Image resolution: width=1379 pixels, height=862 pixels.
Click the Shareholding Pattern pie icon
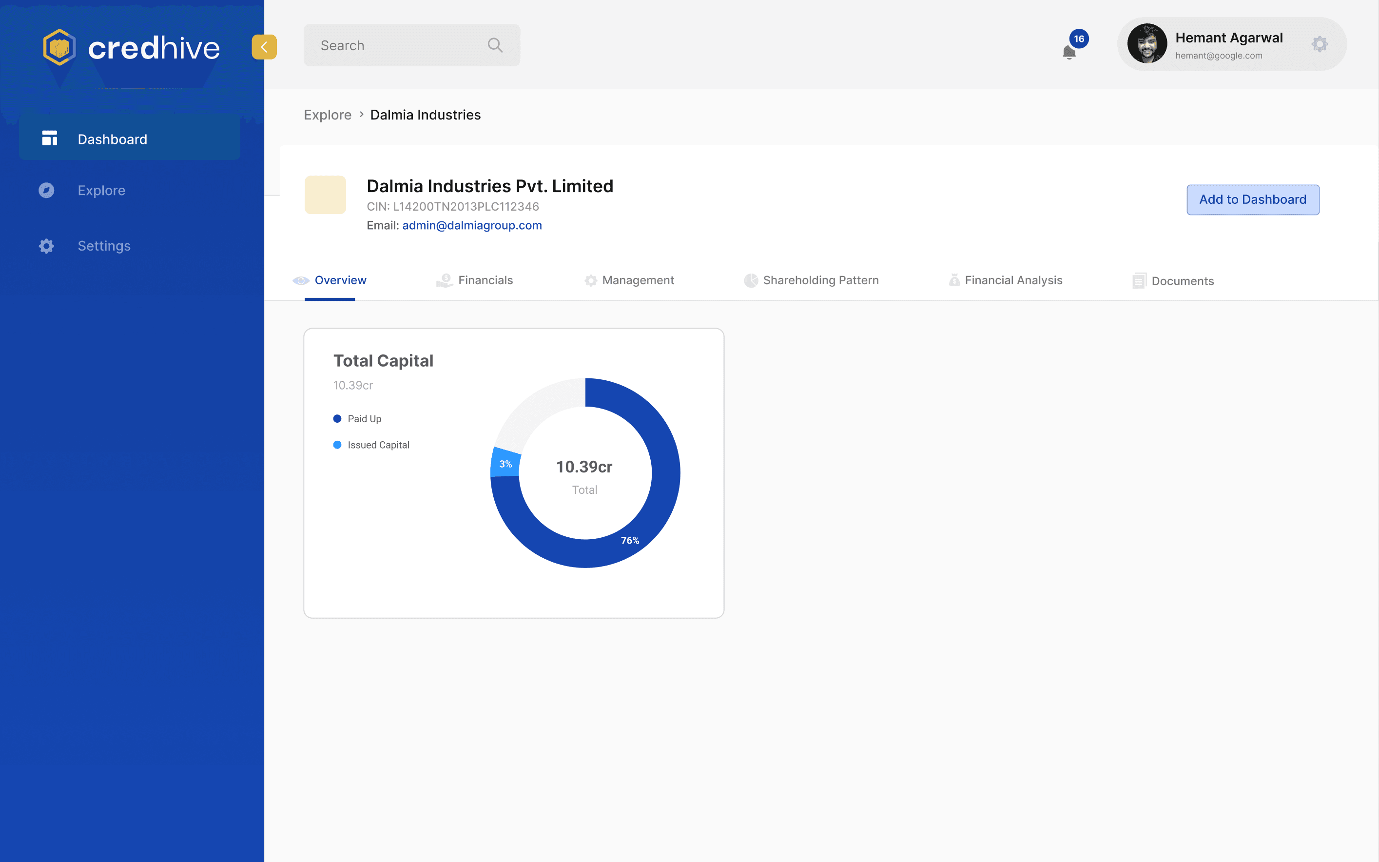click(x=751, y=280)
